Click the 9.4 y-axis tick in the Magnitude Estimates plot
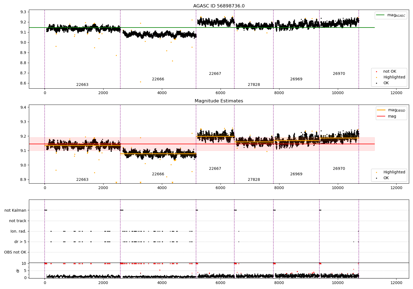 point(23,108)
